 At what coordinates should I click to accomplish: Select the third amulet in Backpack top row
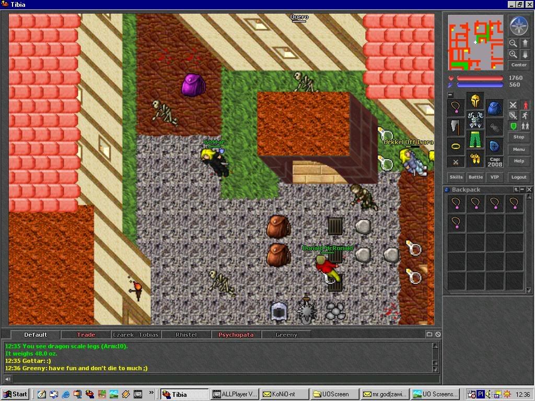[495, 204]
